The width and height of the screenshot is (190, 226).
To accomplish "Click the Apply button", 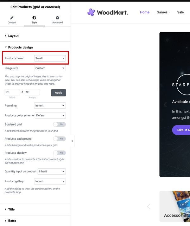I will pos(59,93).
